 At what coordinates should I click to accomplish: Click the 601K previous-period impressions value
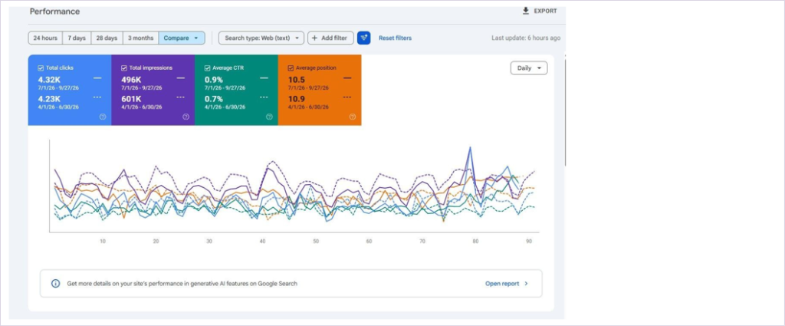pos(132,99)
